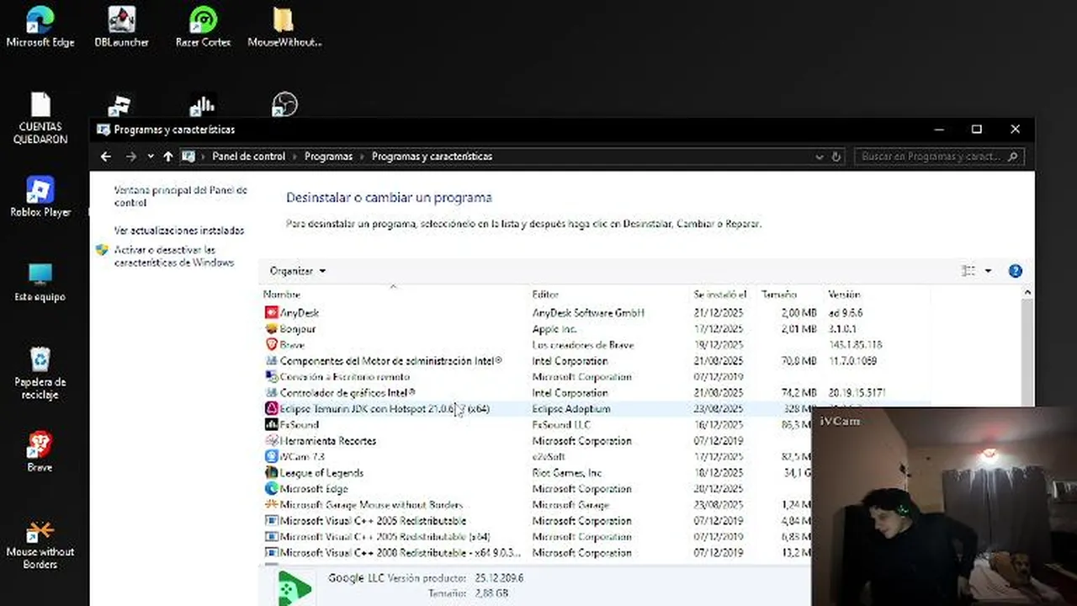Launch the DBLauncher desktop icon
The height and width of the screenshot is (606, 1077).
[122, 26]
